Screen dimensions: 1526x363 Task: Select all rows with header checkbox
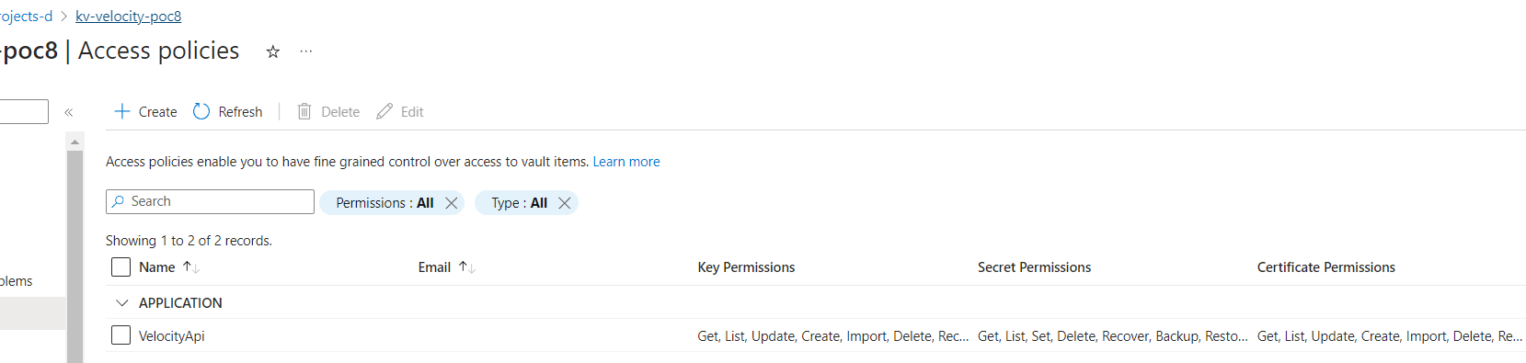[120, 267]
